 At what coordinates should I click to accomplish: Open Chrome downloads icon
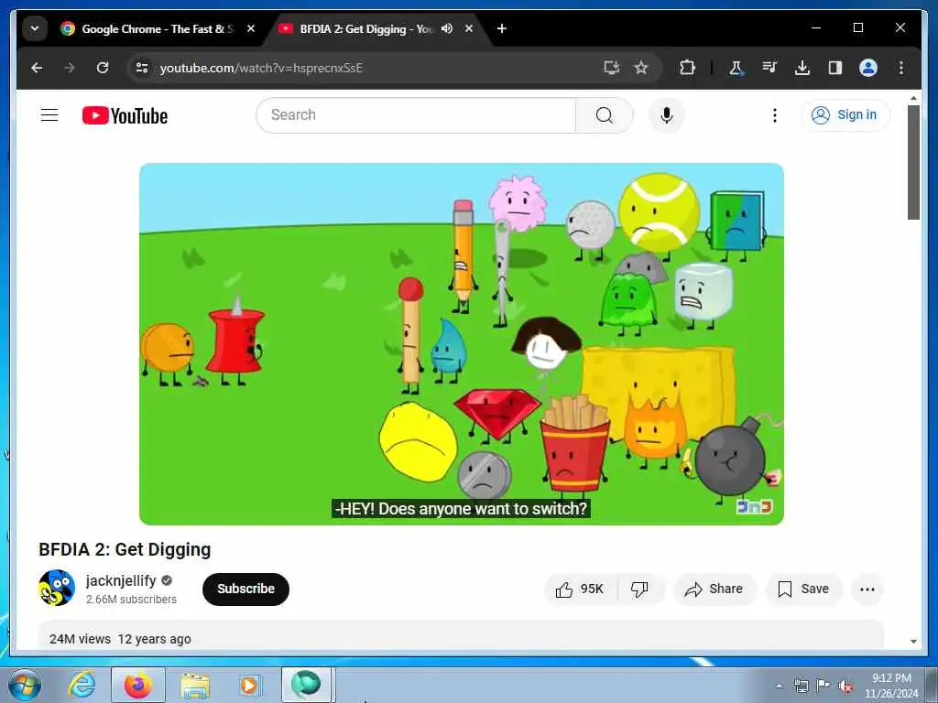802,68
